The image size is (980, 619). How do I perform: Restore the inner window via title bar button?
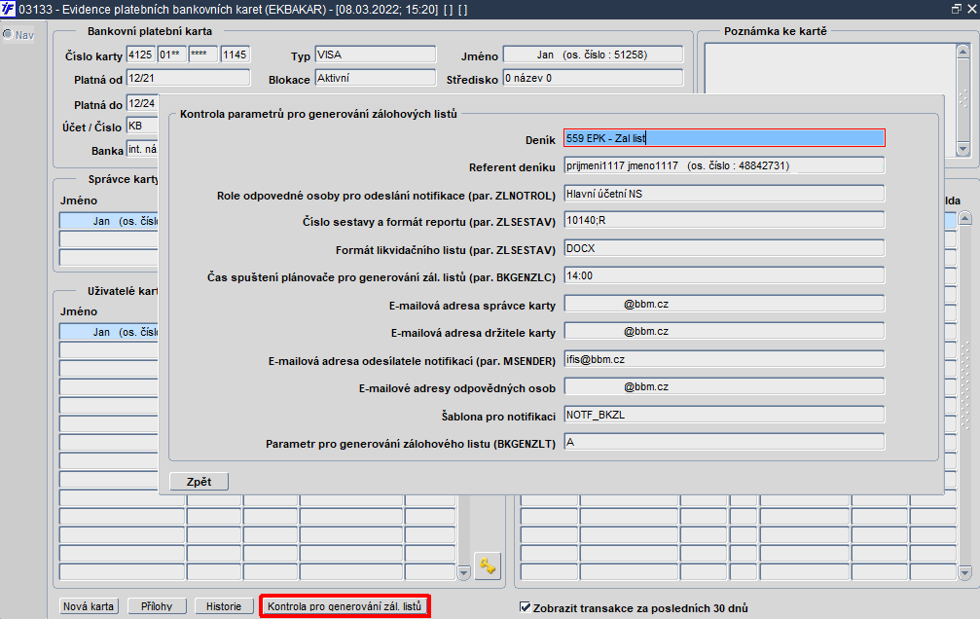click(x=957, y=9)
